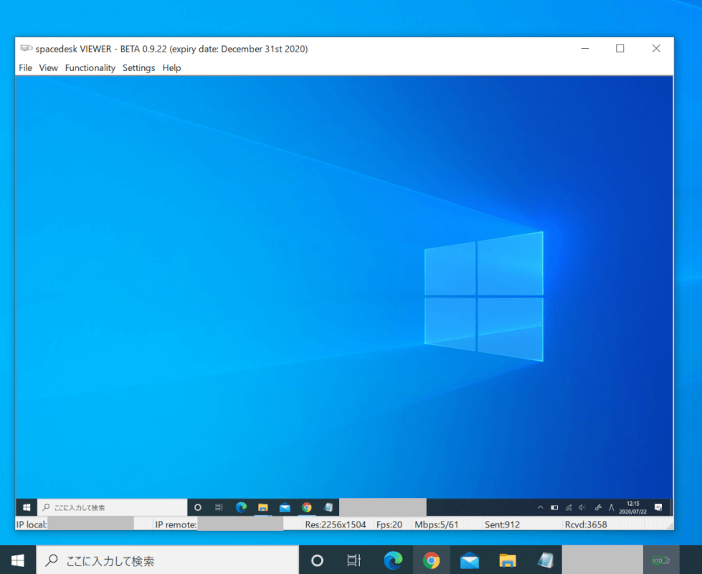Click 'Sent:912' in status bar
This screenshot has height=574, width=702.
(x=502, y=524)
